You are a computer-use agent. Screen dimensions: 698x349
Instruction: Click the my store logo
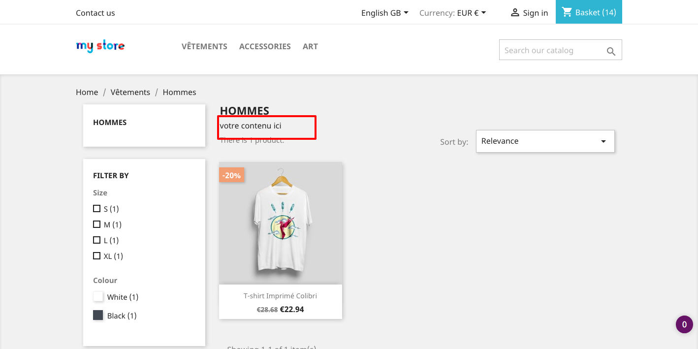pyautogui.click(x=100, y=46)
